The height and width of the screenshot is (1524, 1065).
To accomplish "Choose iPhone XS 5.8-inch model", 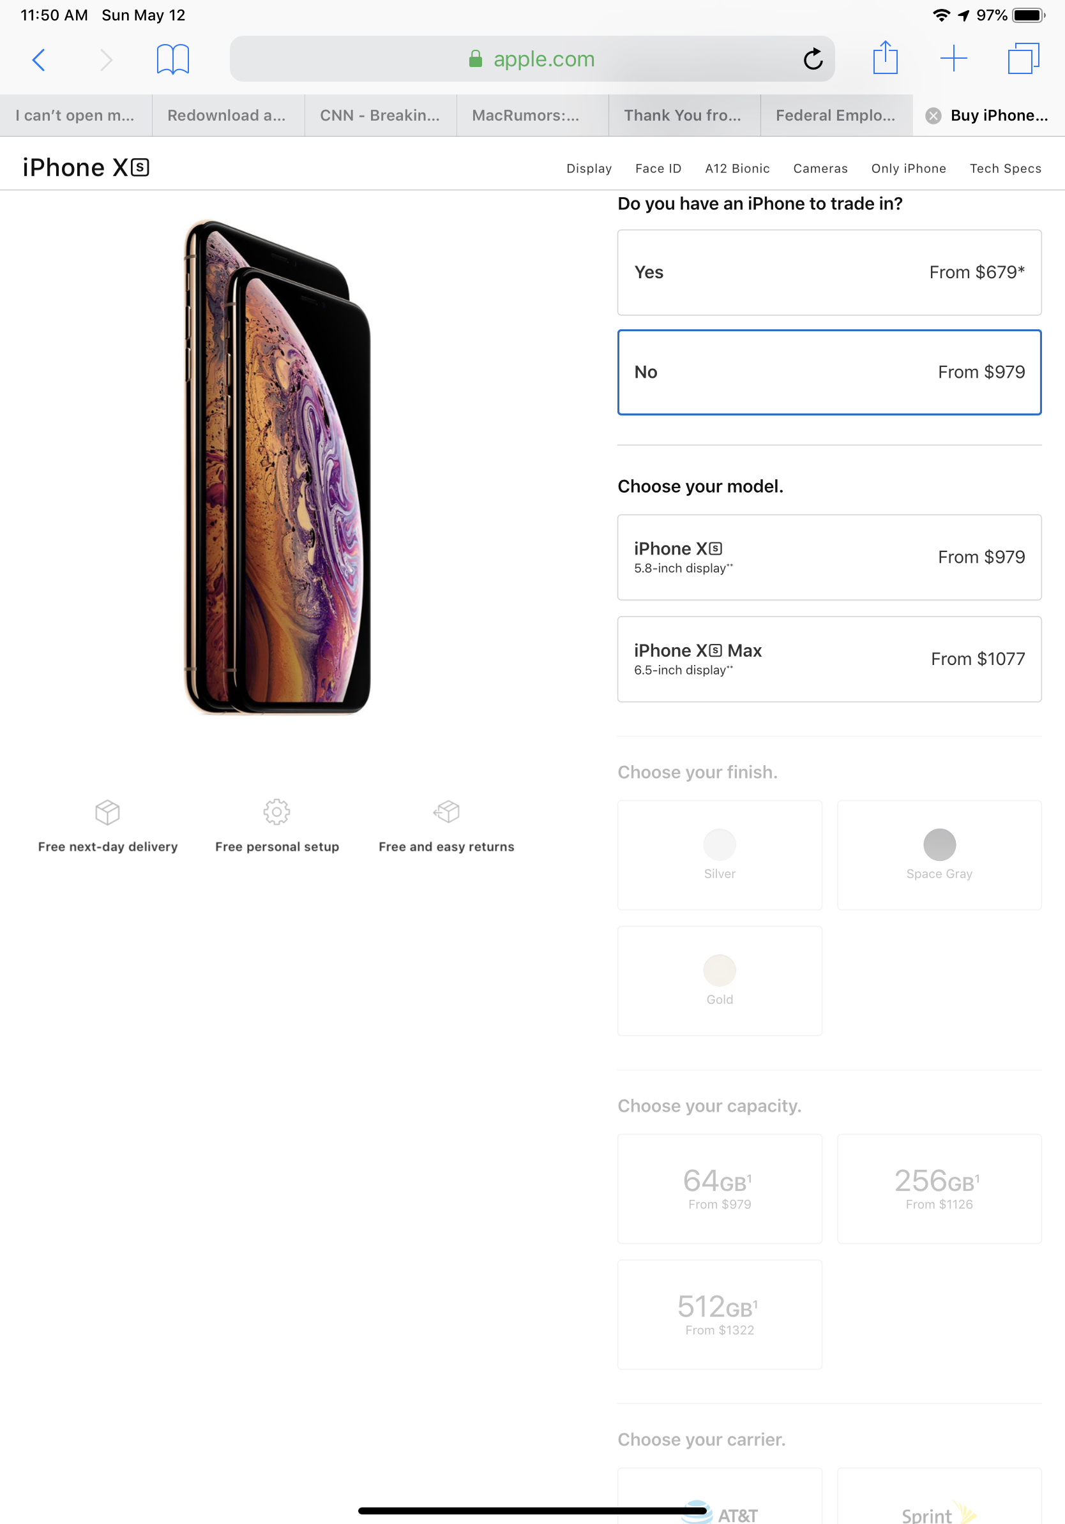I will pyautogui.click(x=829, y=557).
